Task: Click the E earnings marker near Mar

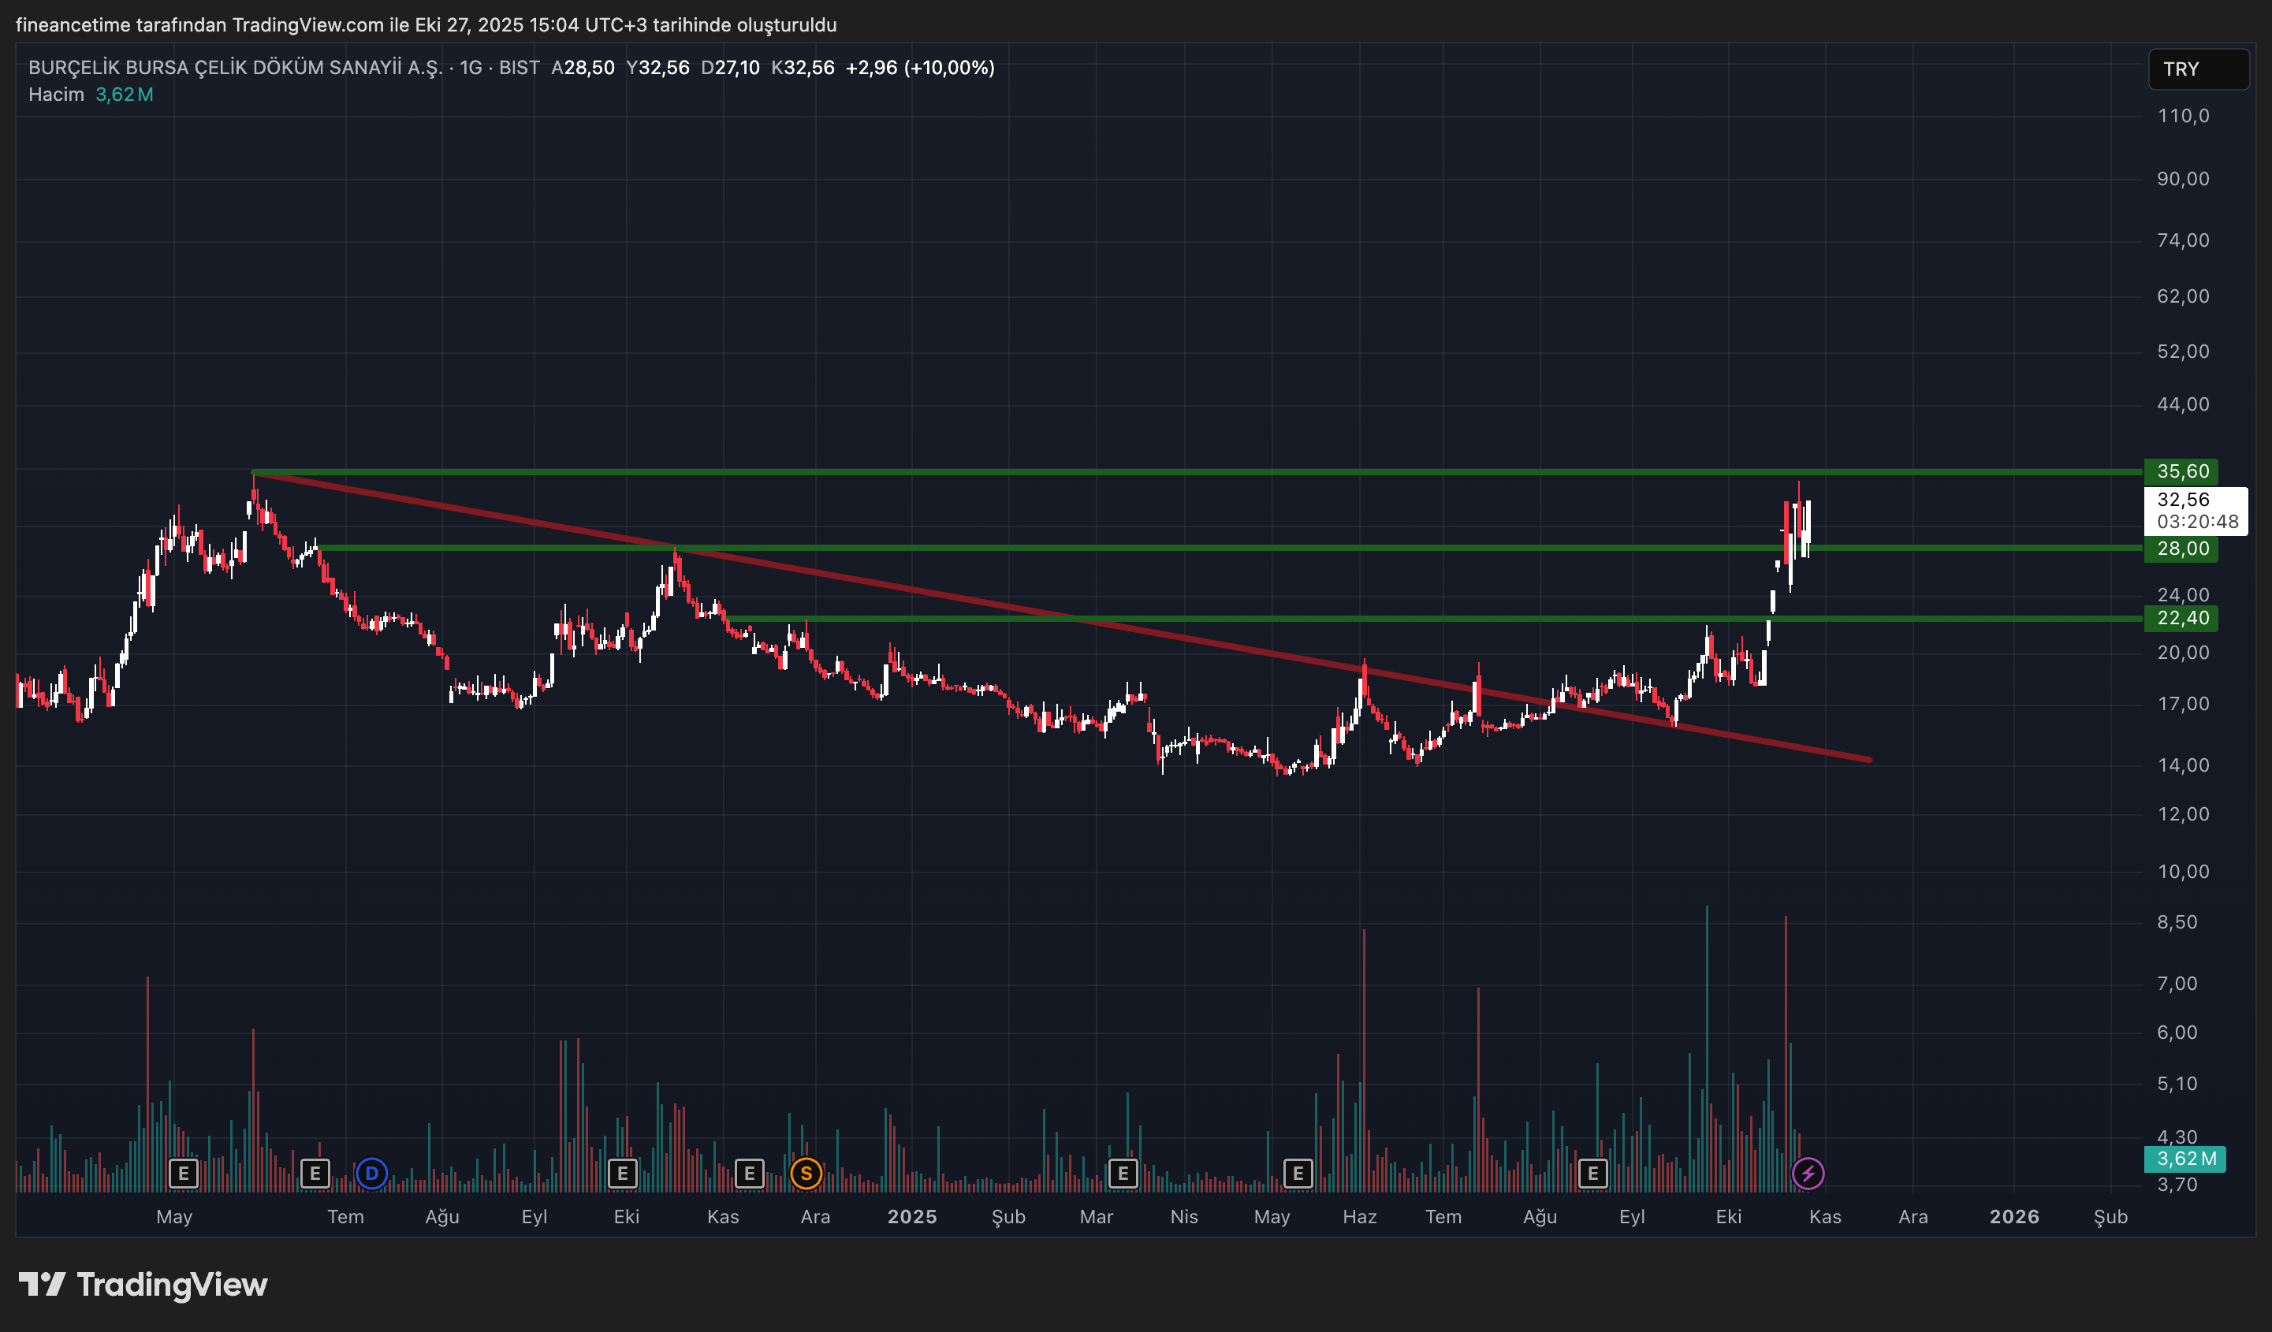Action: (x=1123, y=1174)
